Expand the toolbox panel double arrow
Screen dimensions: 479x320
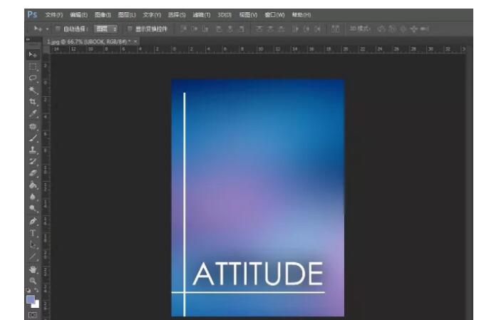28,39
